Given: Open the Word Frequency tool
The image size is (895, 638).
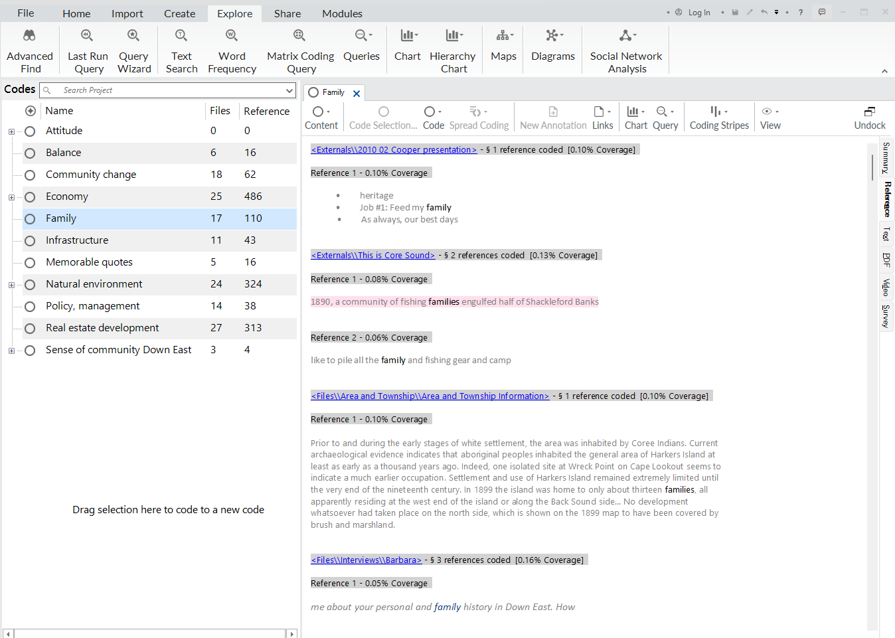Looking at the screenshot, I should [x=232, y=50].
